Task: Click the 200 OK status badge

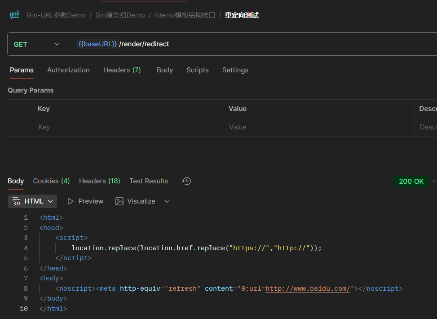Action: 411,181
